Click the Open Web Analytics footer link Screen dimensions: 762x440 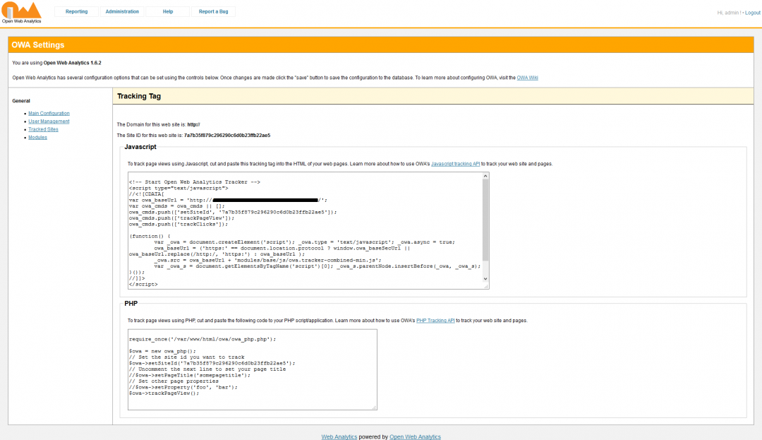[x=414, y=436]
